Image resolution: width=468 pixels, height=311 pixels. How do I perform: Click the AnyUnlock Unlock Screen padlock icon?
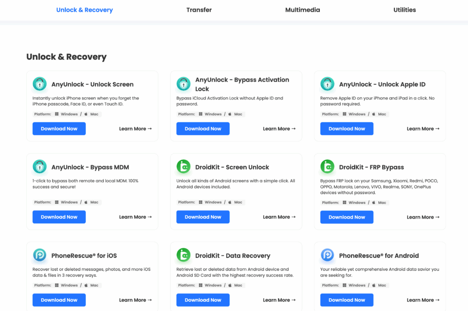point(40,84)
